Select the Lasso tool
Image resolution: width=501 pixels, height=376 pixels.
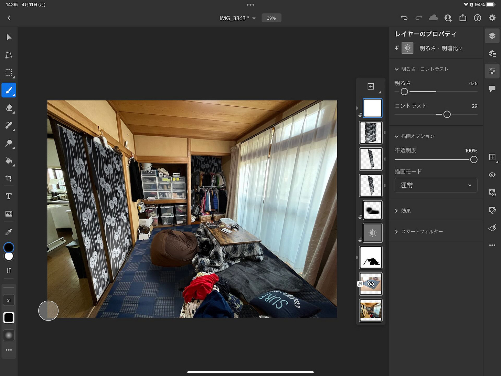[x=9, y=55]
